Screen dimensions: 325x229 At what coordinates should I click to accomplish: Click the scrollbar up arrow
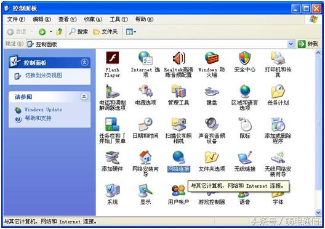318,53
